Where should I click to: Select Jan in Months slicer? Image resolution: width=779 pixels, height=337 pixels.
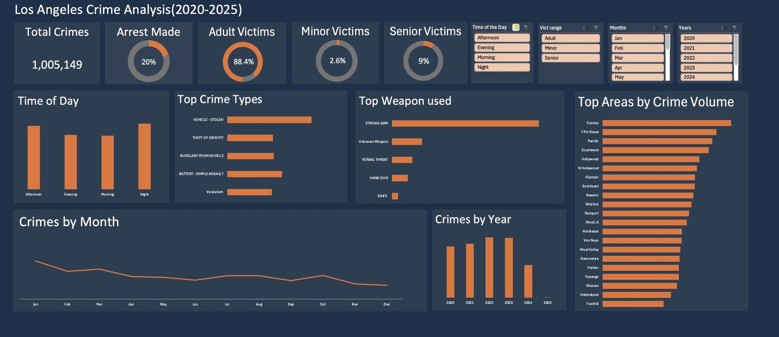coord(637,38)
